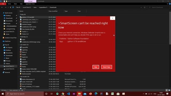The height and width of the screenshot is (96, 171).
Task: Open the Home ribbon tab
Action: [9, 4]
